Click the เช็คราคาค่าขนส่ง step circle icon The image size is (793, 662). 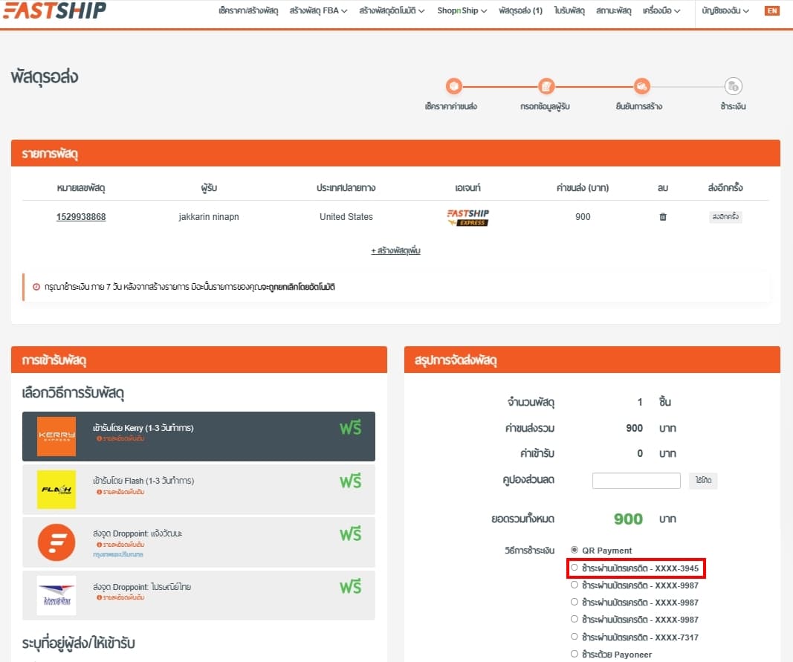[x=453, y=86]
